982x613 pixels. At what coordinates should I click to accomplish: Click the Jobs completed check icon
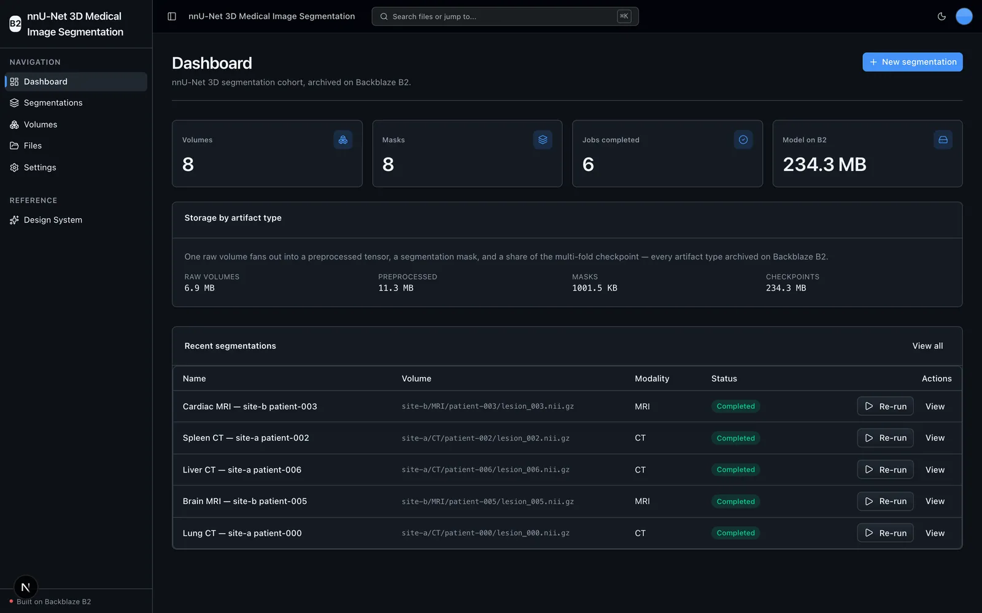(743, 140)
